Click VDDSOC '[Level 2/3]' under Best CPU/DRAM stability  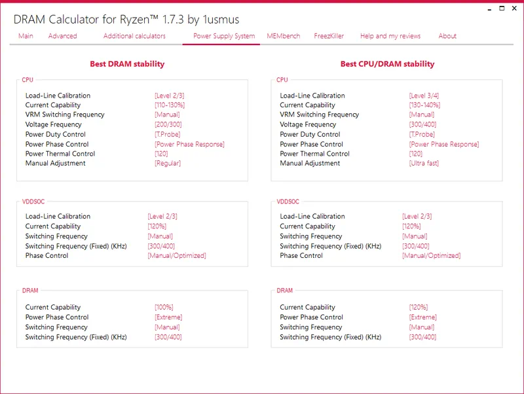coord(417,217)
